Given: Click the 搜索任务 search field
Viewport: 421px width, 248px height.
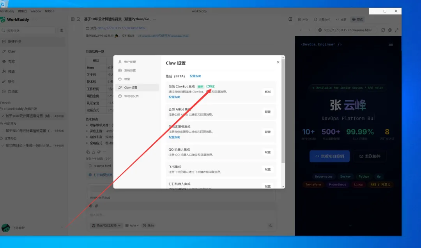Looking at the screenshot, I should 28,31.
